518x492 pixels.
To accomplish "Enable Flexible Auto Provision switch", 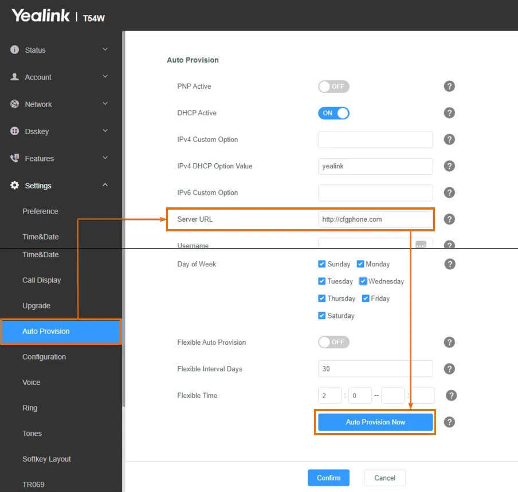I will 333,342.
